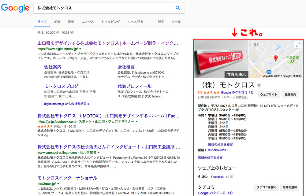Image resolution: width=306 pixels, height=196 pixels.
Task: Click the 所在地 address text
Action: [x=248, y=108]
